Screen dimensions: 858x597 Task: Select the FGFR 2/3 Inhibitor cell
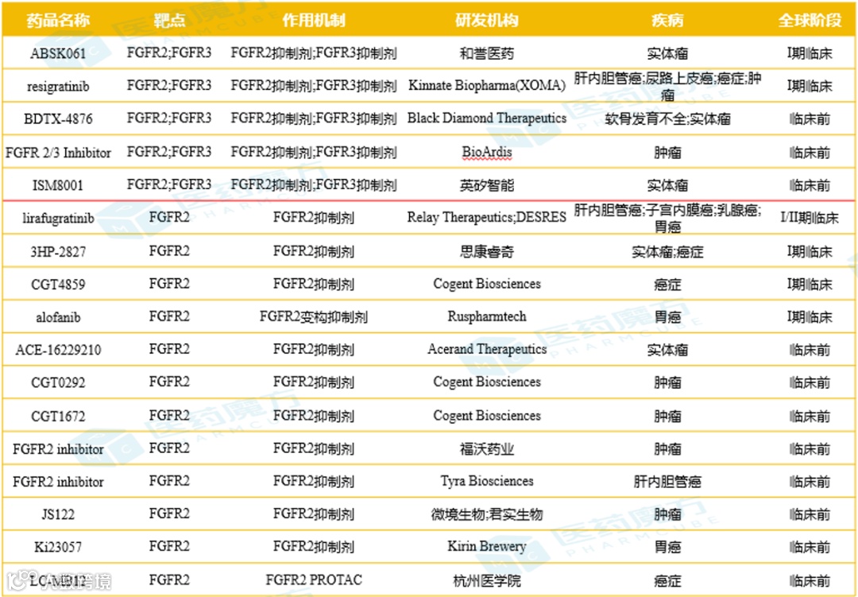pos(58,153)
